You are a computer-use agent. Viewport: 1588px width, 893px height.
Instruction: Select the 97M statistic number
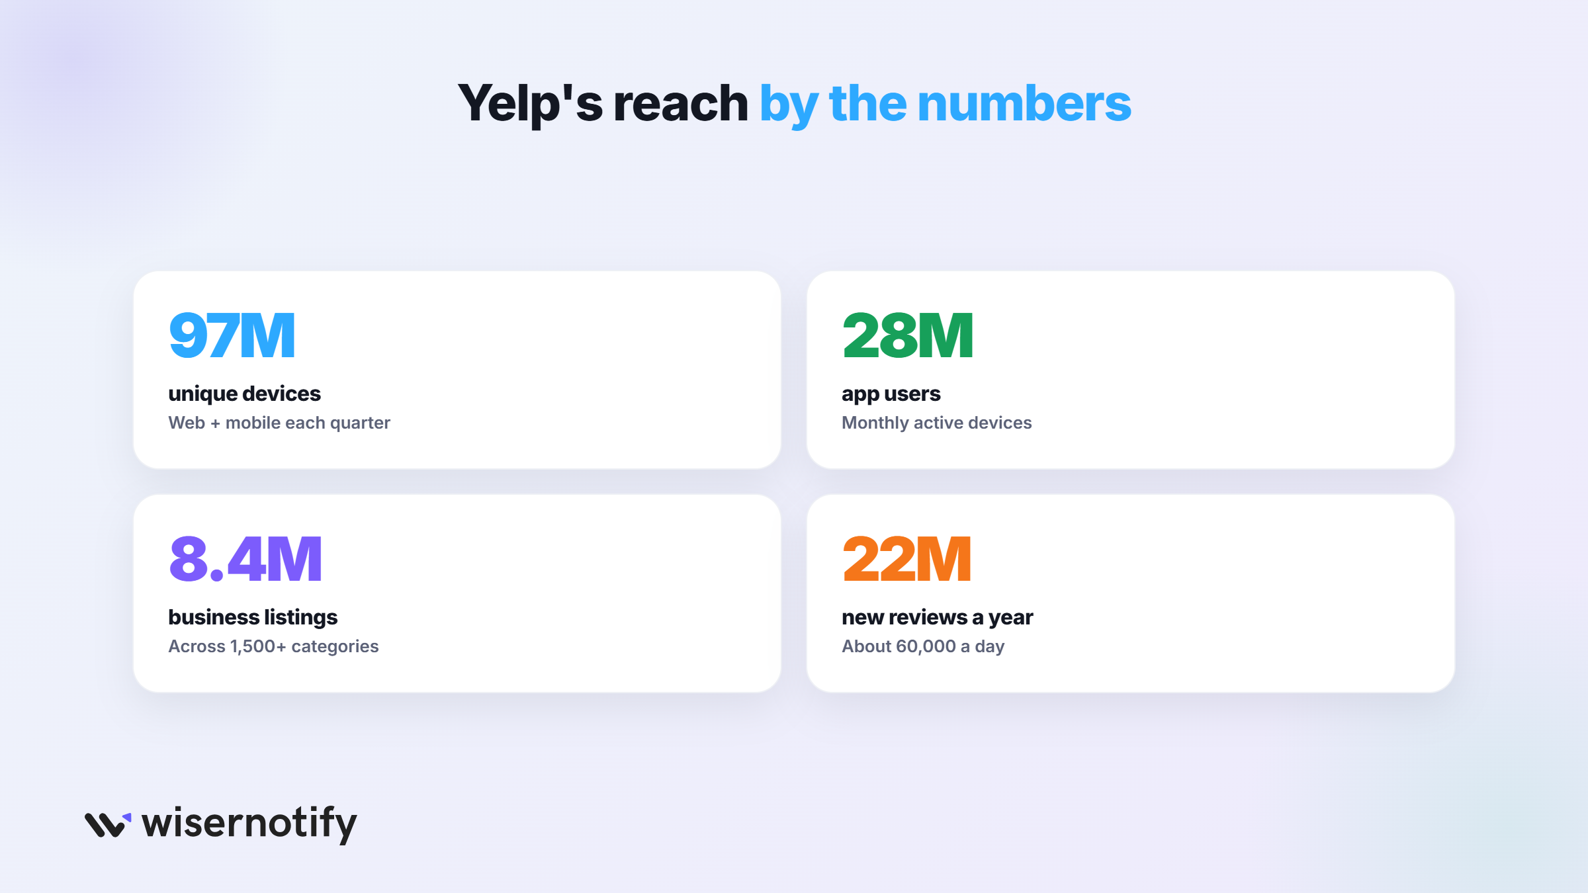(232, 335)
